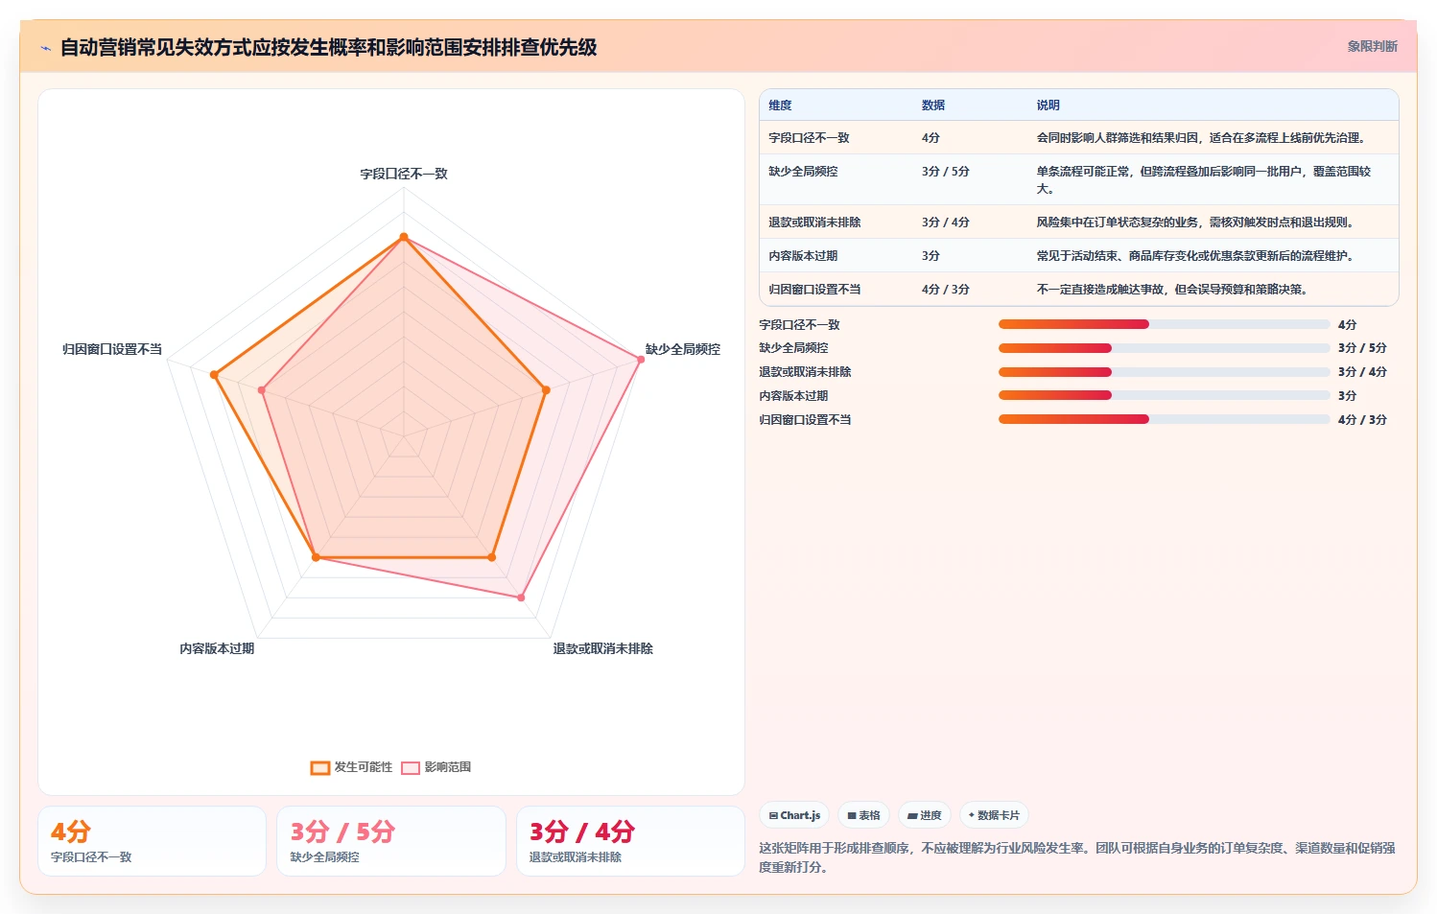The width and height of the screenshot is (1437, 914).
Task: Click the 维度 table column header
Action: click(x=780, y=105)
